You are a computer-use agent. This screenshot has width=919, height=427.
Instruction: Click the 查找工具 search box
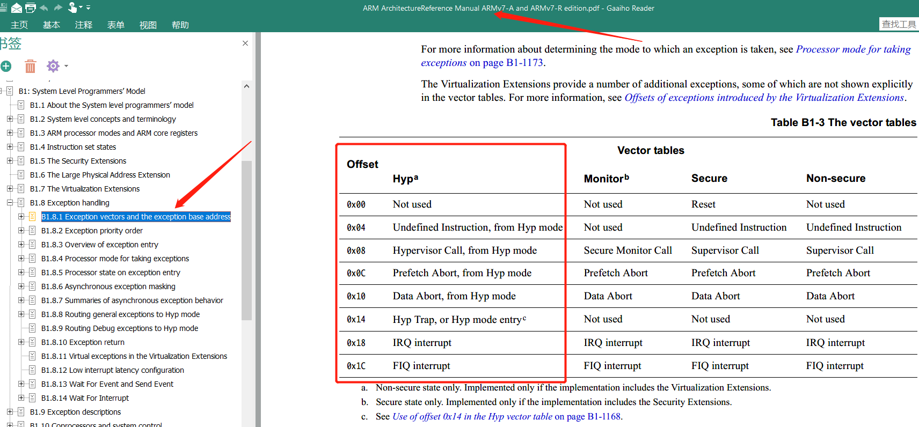pos(899,24)
